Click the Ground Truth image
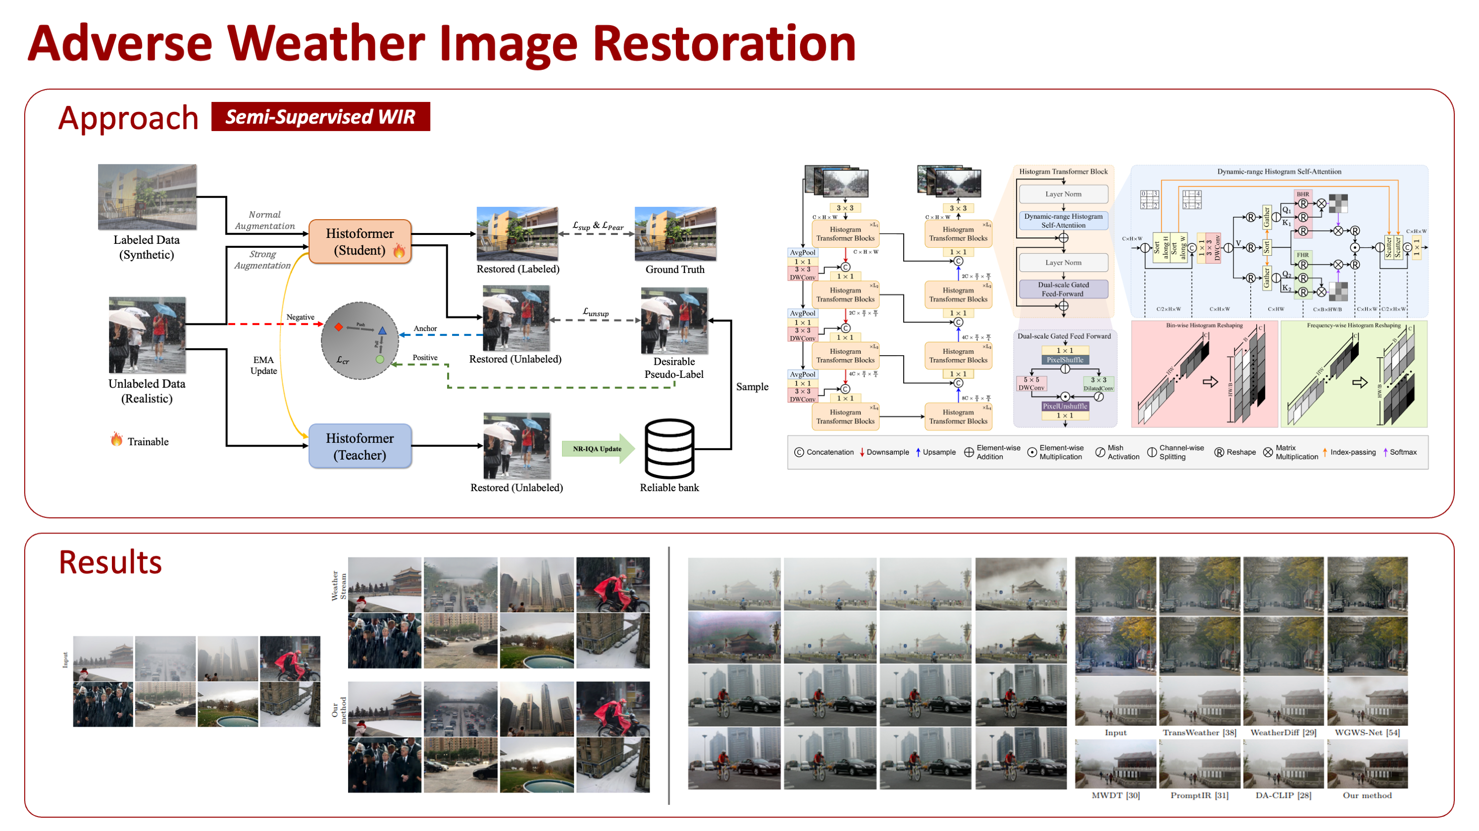Screen dimensions: 1479x831 675,233
